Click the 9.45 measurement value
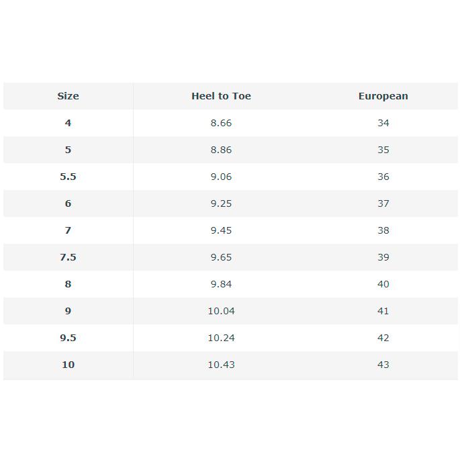 (221, 230)
